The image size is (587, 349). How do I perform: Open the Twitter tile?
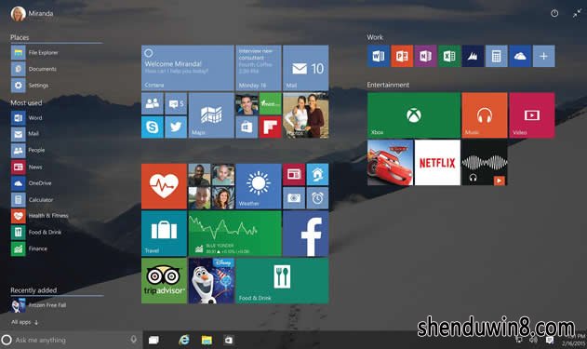(x=176, y=128)
